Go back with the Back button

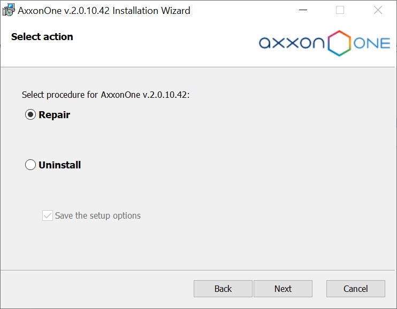pyautogui.click(x=223, y=289)
